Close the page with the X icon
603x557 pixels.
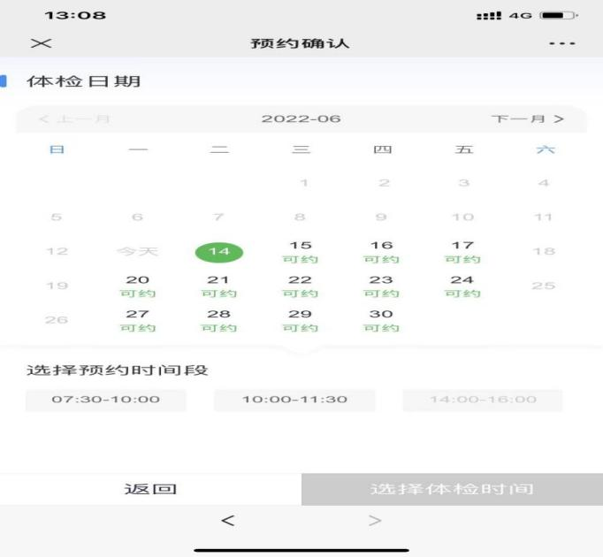(41, 43)
